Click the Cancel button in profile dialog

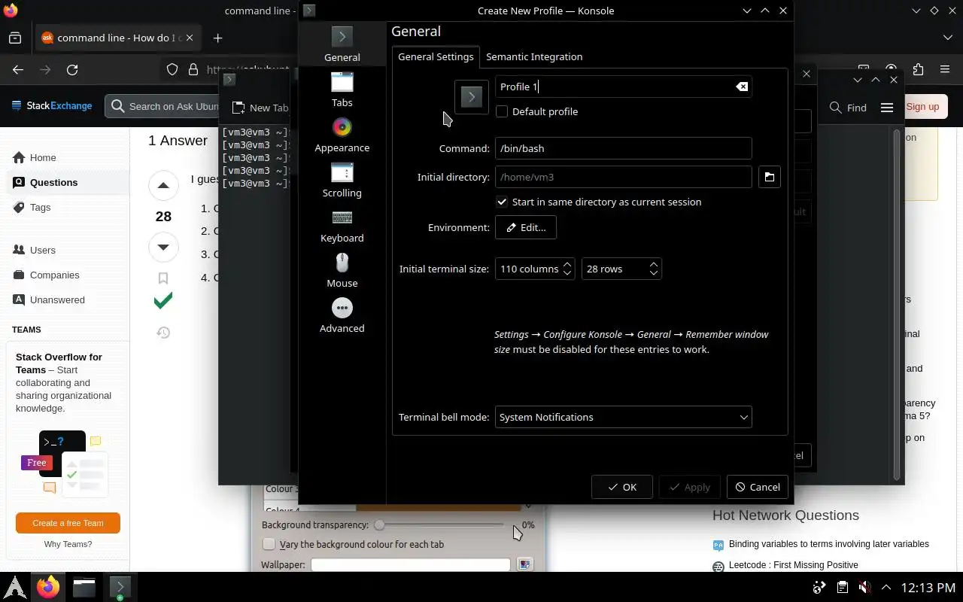[758, 487]
